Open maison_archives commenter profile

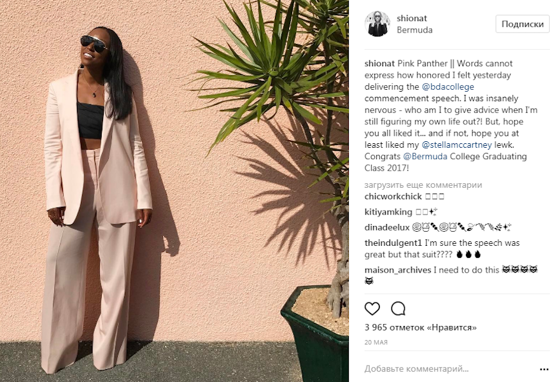pyautogui.click(x=398, y=270)
